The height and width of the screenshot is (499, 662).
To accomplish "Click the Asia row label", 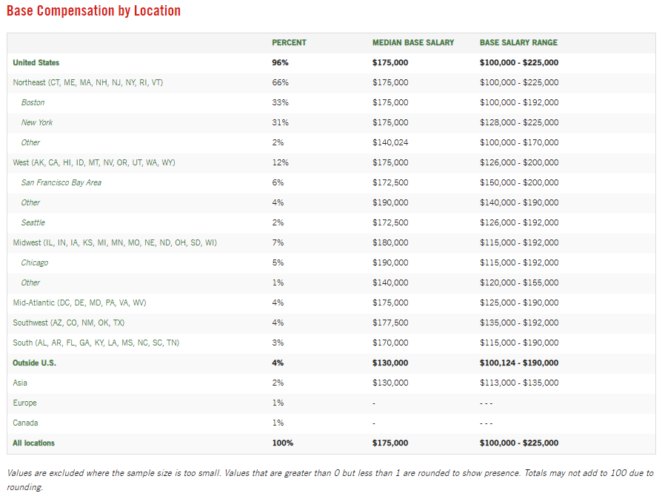I will 20,383.
